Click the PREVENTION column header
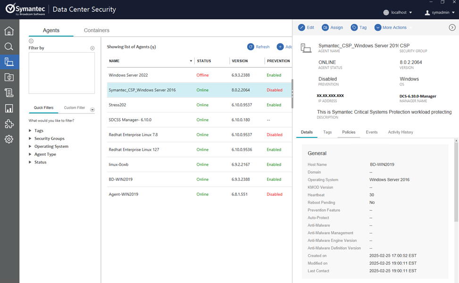The height and width of the screenshot is (283, 459). pos(278,61)
